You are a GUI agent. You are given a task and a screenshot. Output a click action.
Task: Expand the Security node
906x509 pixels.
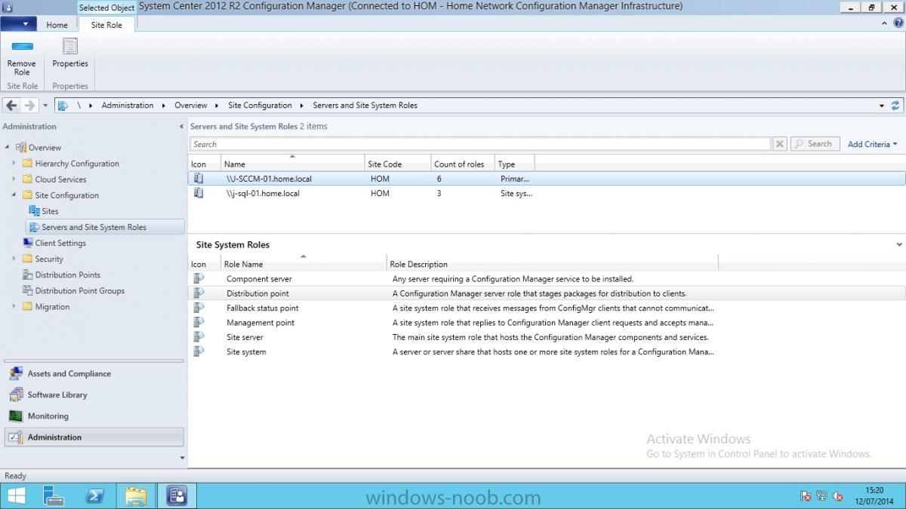pyautogui.click(x=14, y=259)
